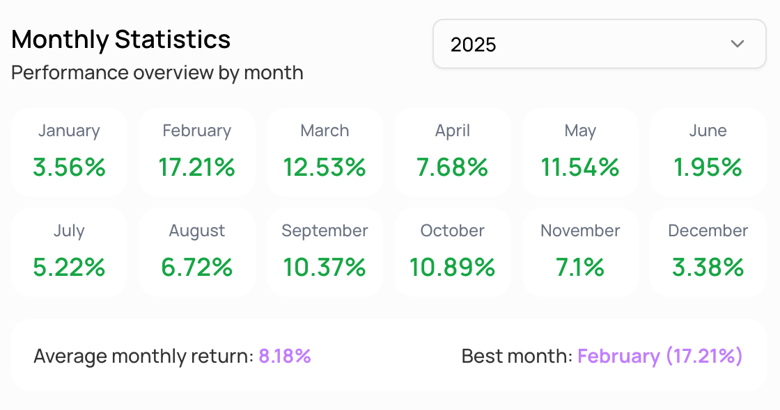
Task: Open the April 7.68% card
Action: pyautogui.click(x=453, y=151)
